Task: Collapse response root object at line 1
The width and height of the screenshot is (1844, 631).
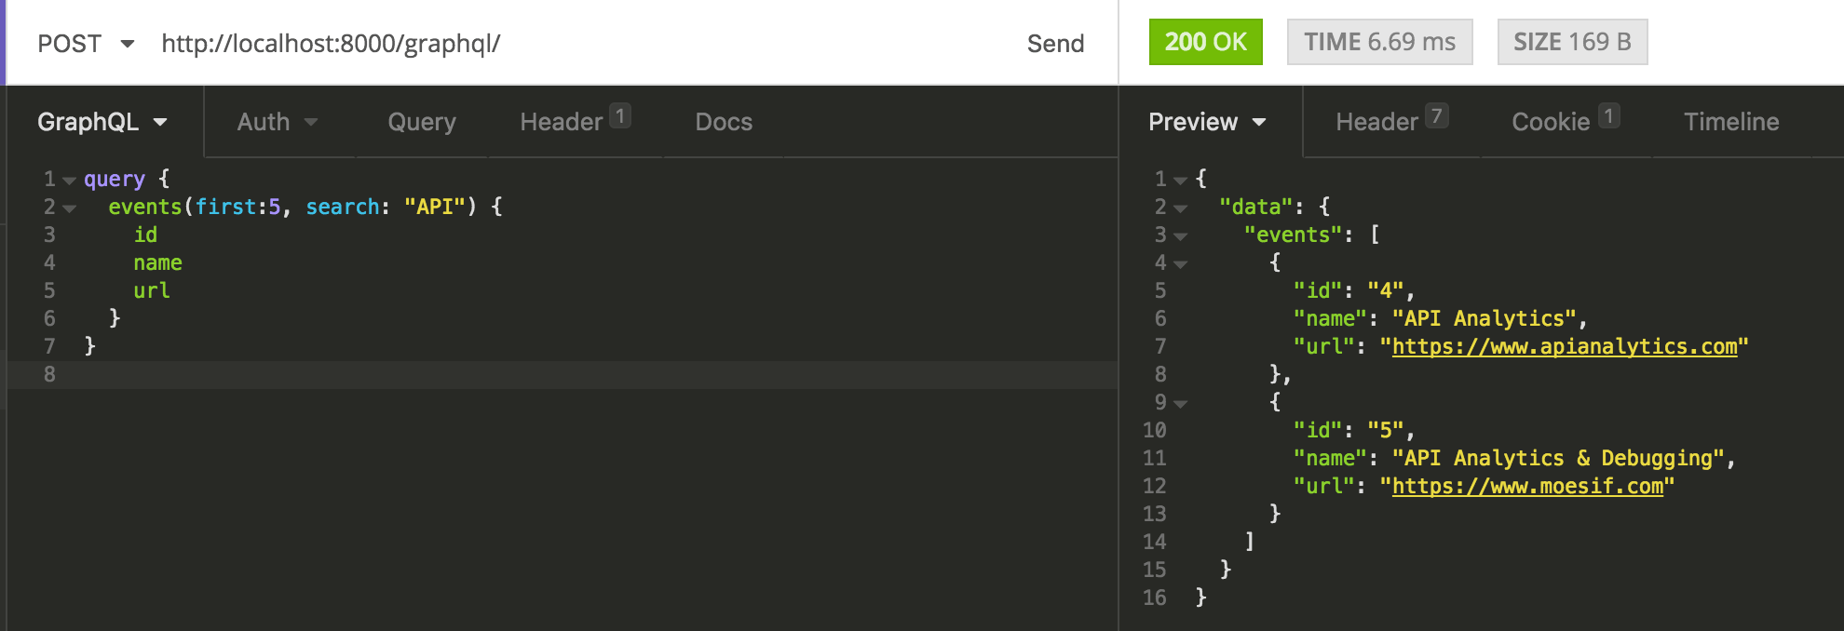Action: point(1180,181)
